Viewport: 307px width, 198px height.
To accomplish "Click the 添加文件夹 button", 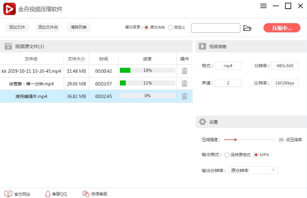I will 48,27.
